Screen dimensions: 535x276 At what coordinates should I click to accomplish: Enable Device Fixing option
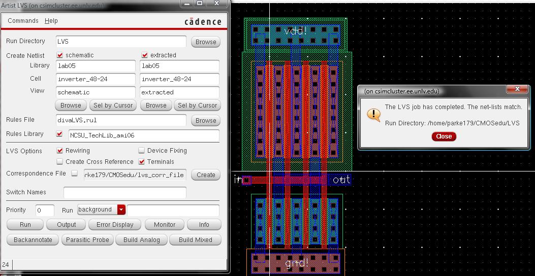click(x=142, y=151)
